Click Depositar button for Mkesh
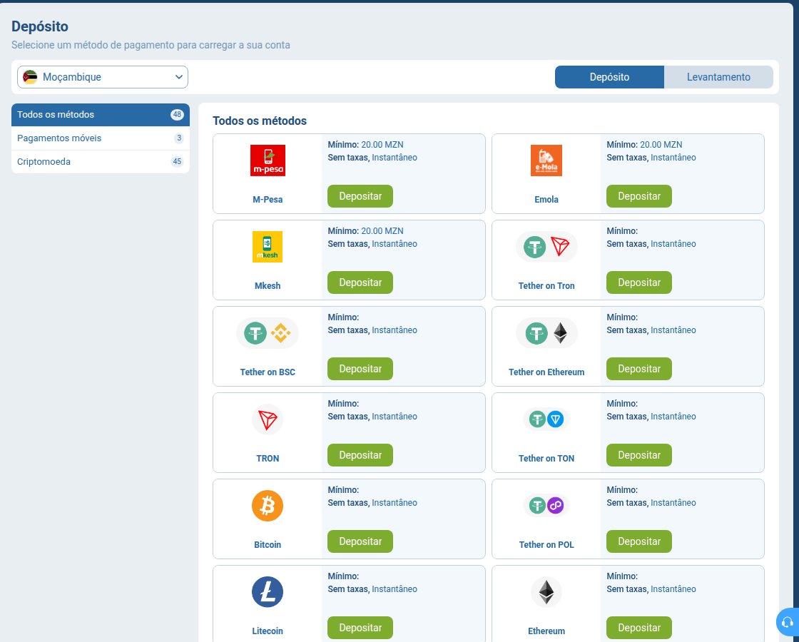This screenshot has height=642, width=799. pos(360,282)
